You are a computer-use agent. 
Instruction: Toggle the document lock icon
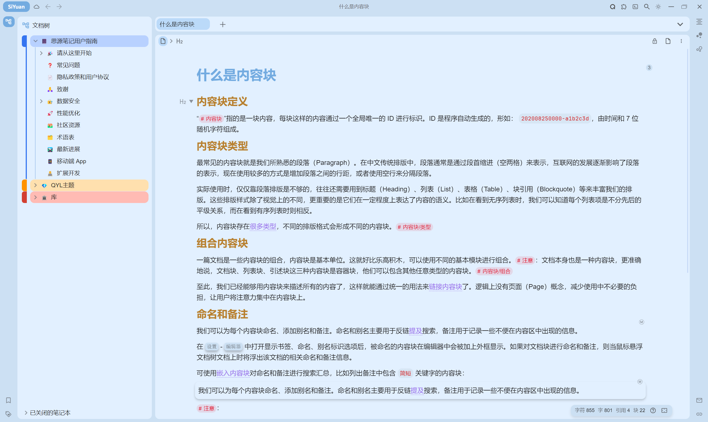(654, 41)
